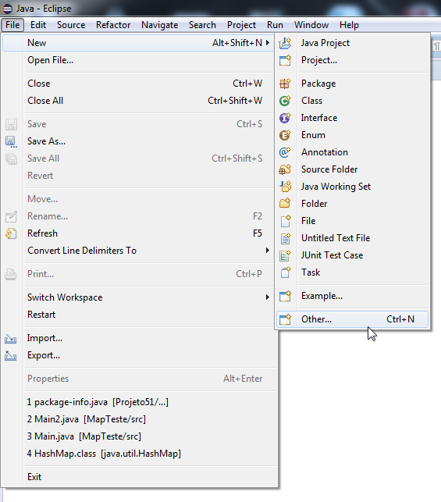Screen dimensions: 441x502
Task: Open the Search menu
Action: (x=202, y=25)
